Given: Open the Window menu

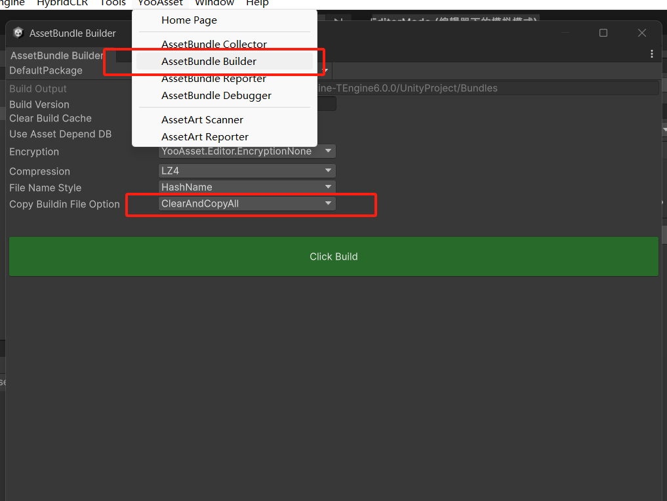Looking at the screenshot, I should 214,3.
